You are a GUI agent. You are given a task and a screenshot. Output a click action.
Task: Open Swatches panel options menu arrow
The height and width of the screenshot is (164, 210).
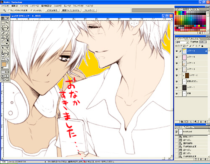coord(208,9)
